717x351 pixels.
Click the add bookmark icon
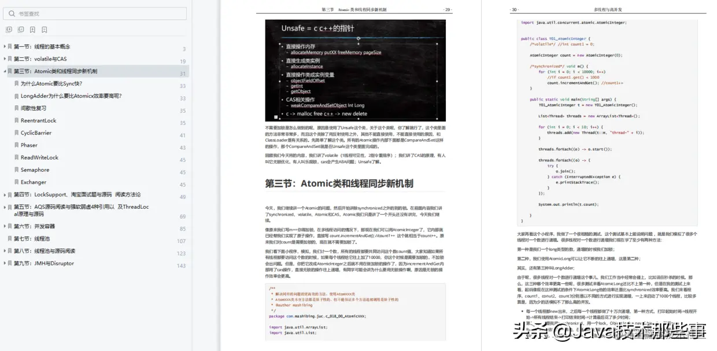point(33,29)
